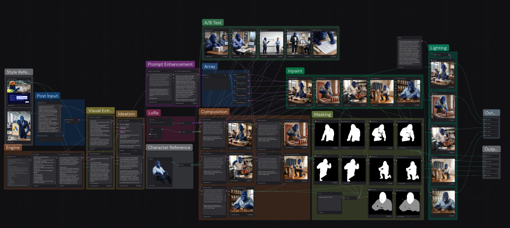Select the A/B Test group label
The image size is (510, 228).
tap(213, 22)
